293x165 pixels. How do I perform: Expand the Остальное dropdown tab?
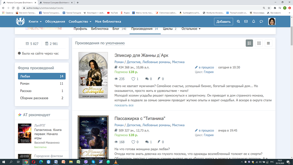pyautogui.click(x=191, y=29)
